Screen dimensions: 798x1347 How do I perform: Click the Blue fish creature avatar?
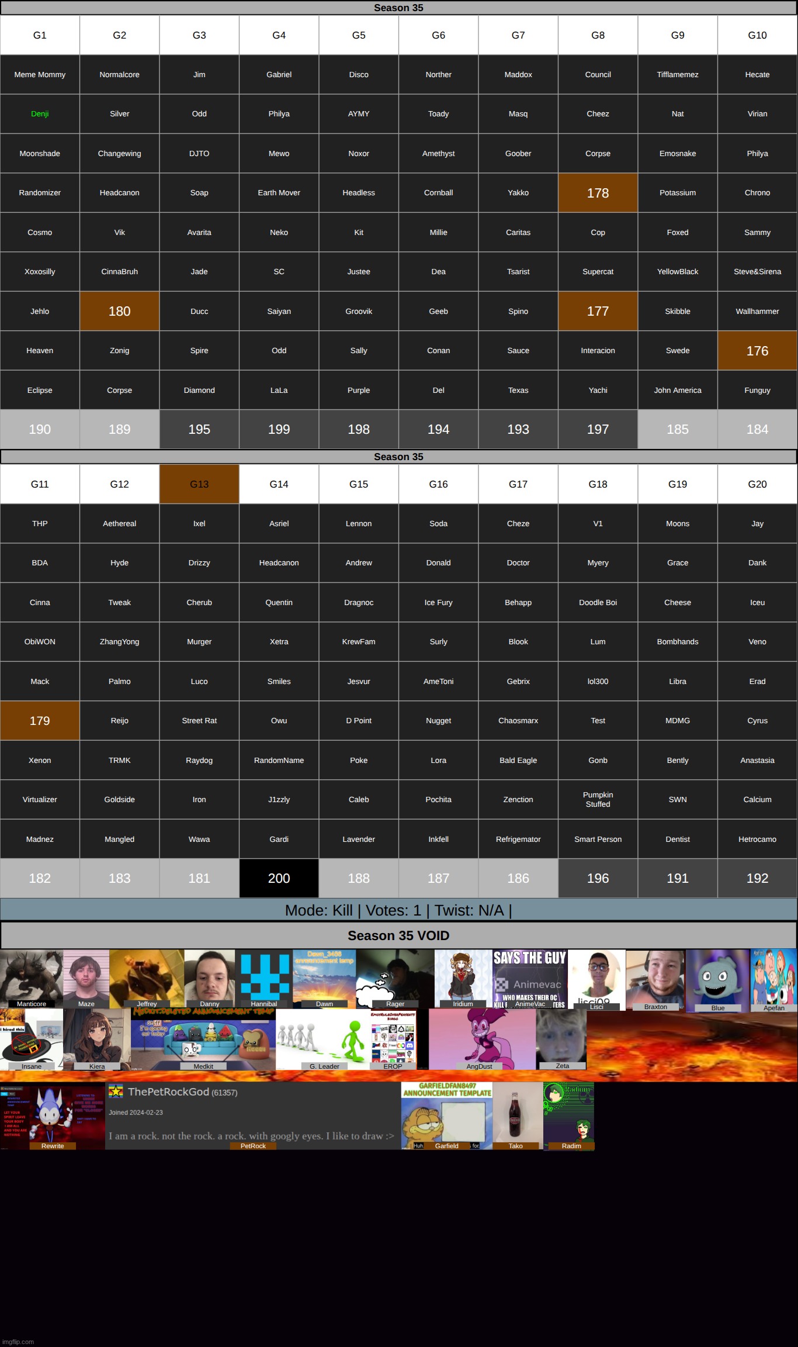pos(717,979)
